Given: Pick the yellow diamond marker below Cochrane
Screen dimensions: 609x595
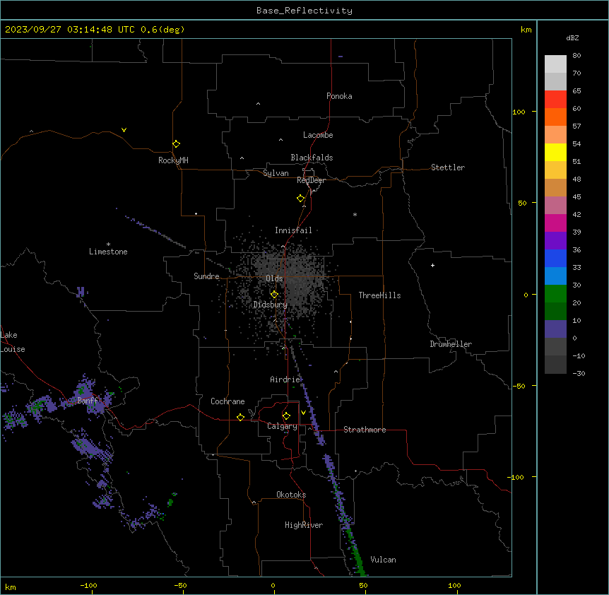Looking at the screenshot, I should 240,417.
